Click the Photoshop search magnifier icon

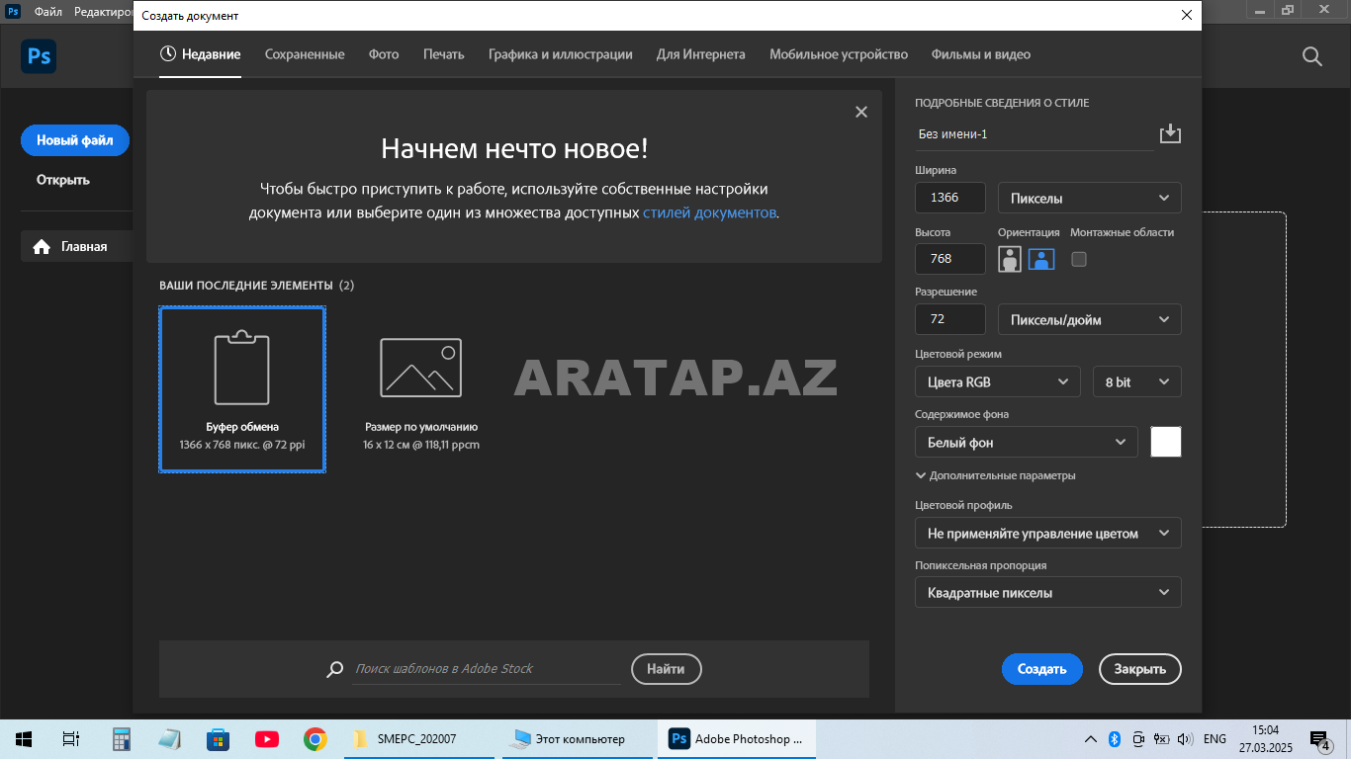(1312, 56)
